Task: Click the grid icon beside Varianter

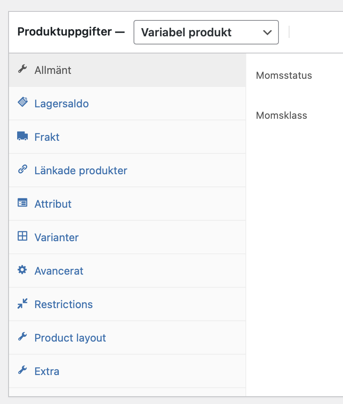Action: (x=22, y=237)
